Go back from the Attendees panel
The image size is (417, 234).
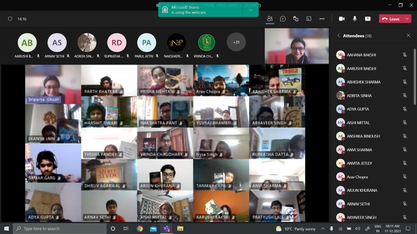point(338,36)
